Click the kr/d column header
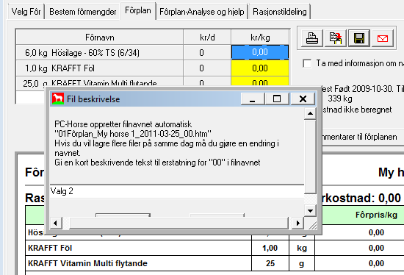This screenshot has width=404, height=275. (x=207, y=37)
